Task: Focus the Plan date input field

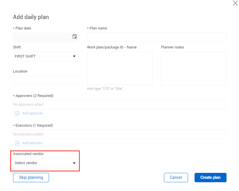Action: (42, 37)
